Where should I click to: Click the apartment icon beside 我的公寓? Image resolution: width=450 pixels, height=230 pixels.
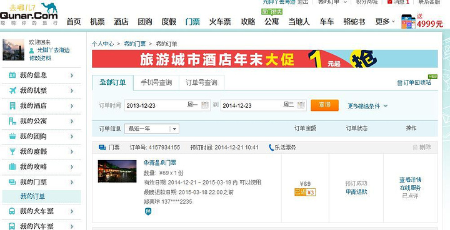point(12,121)
